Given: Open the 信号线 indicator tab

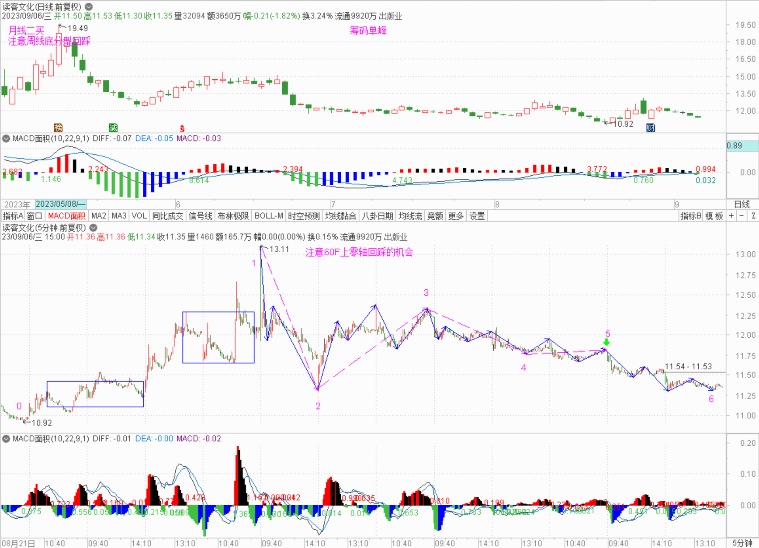Looking at the screenshot, I should 201,216.
